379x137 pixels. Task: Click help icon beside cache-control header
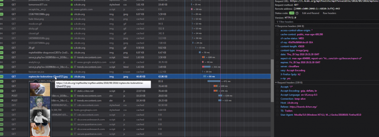tap(278, 34)
